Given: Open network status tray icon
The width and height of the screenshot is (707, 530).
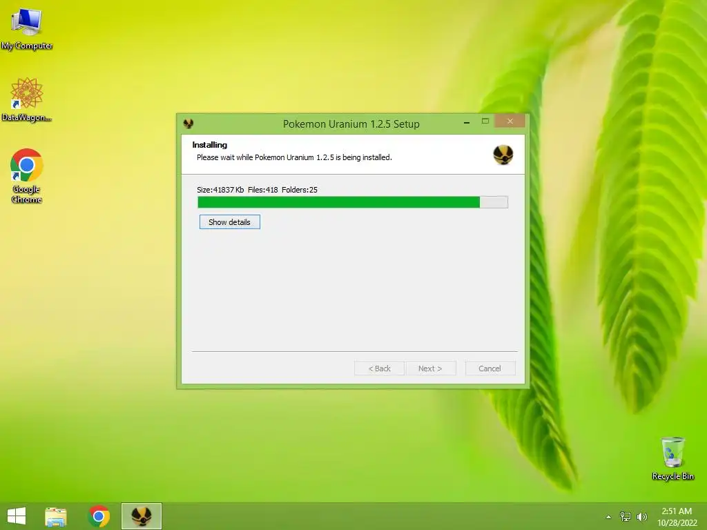Looking at the screenshot, I should click(x=626, y=516).
